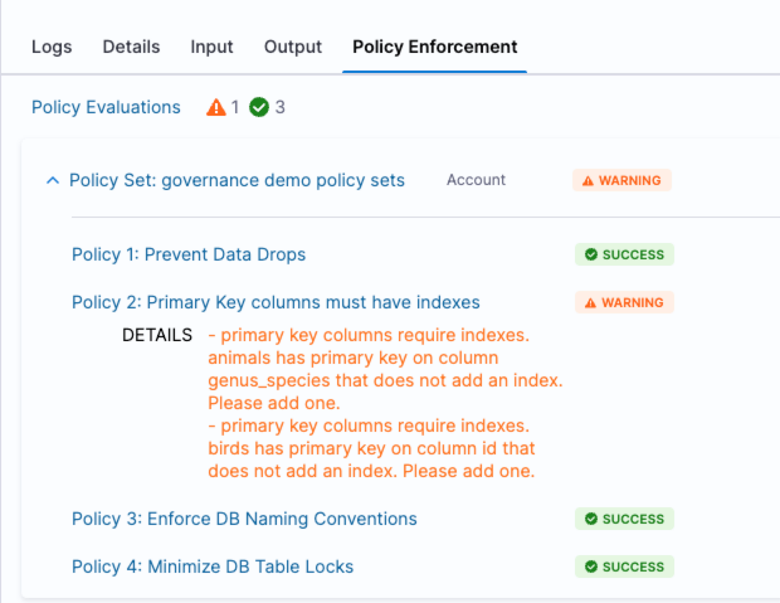Viewport: 780px width, 603px height.
Task: Go to the Output tab
Action: pos(293,47)
